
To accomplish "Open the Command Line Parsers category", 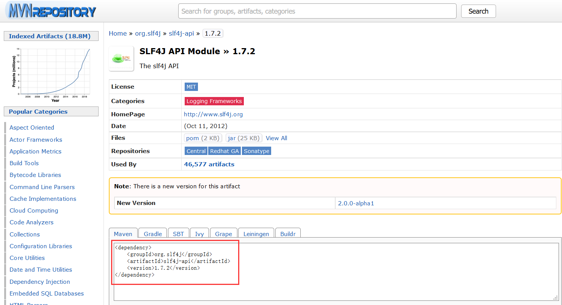I will 42,187.
